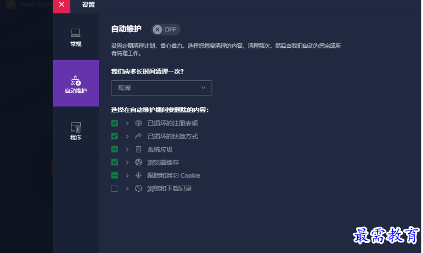Expand the 系统垃圾 chevron

point(127,150)
